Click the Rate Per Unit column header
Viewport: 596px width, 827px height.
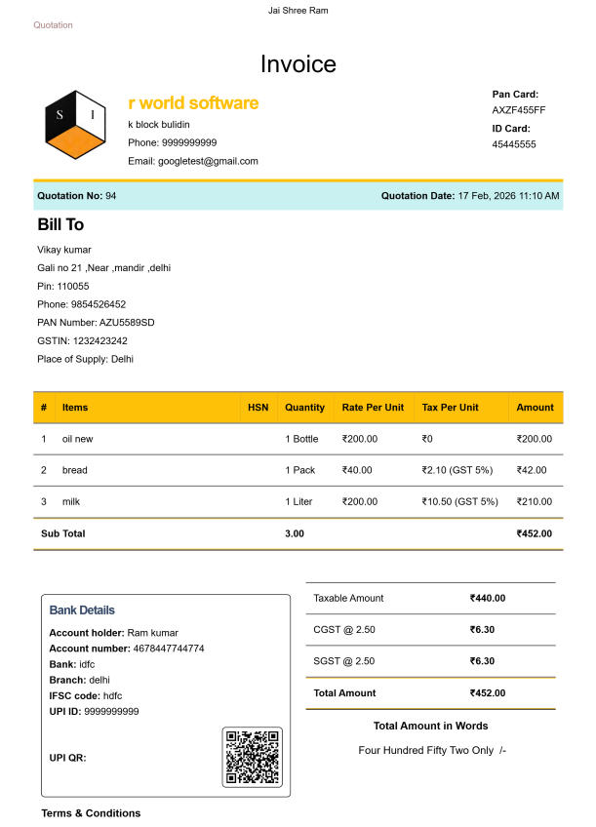click(373, 408)
